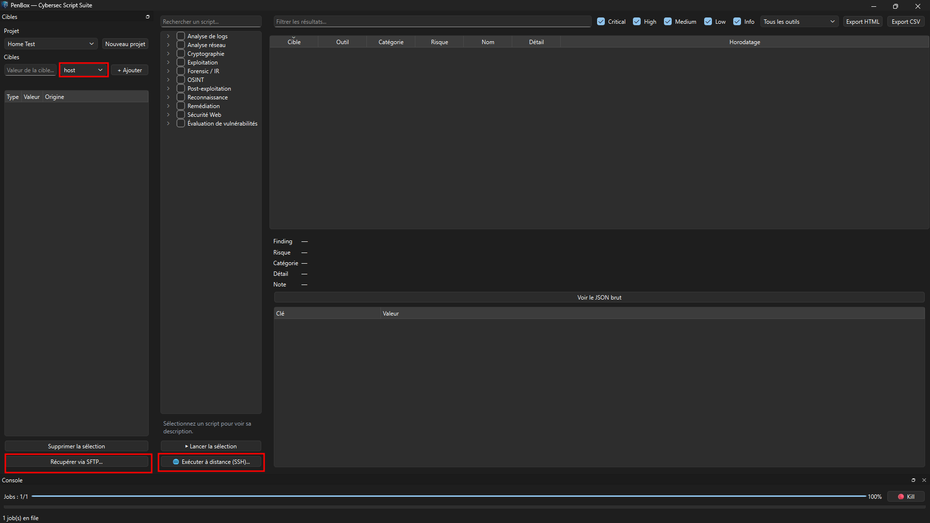Click the Export CSV button
930x523 pixels.
(906, 21)
